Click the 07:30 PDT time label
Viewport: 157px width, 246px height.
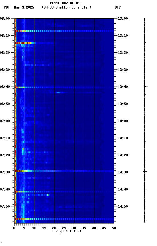5,172
